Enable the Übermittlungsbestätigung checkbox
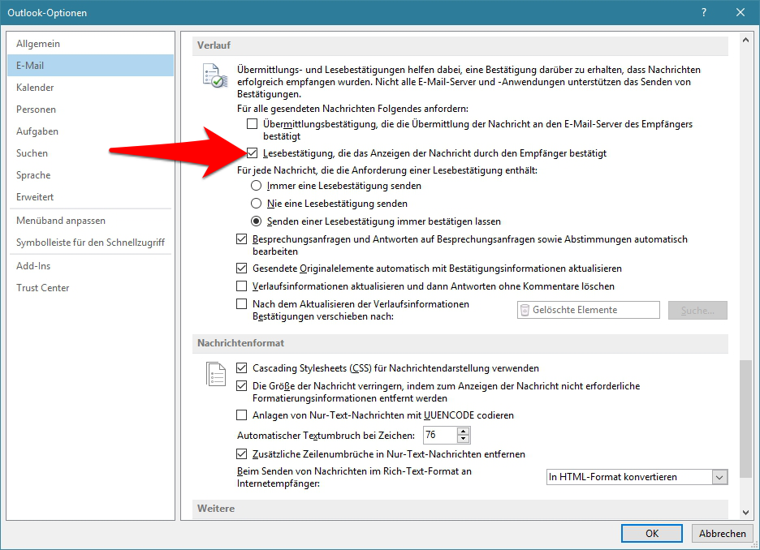The image size is (760, 550). point(252,124)
